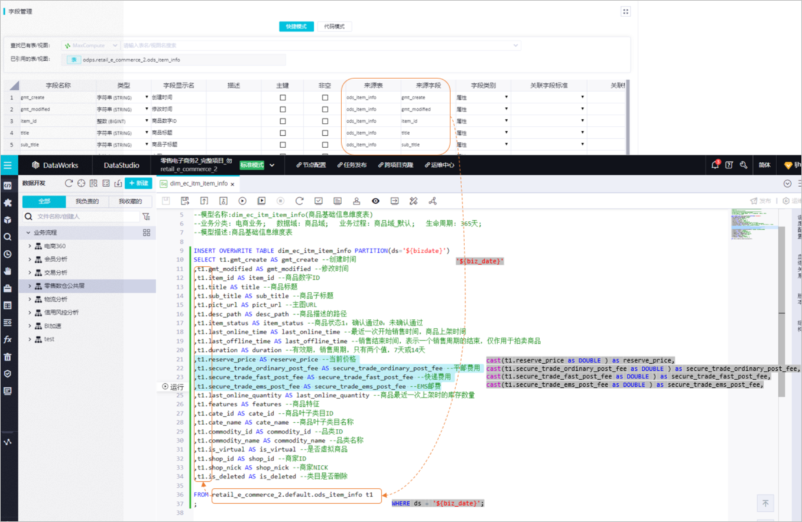The width and height of the screenshot is (802, 522).
Task: Open the notification bell in top bar
Action: (715, 165)
